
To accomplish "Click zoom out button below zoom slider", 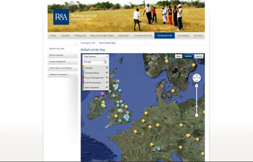I will tap(196, 115).
